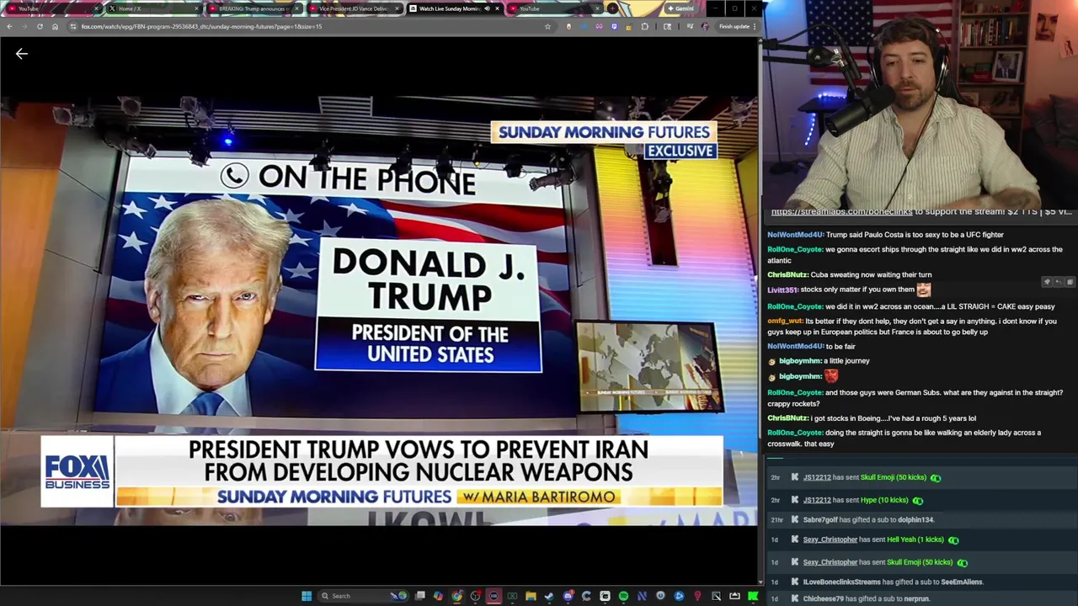Click ChrisBNutz on the Cuba message
1078x606 pixels.
787,274
